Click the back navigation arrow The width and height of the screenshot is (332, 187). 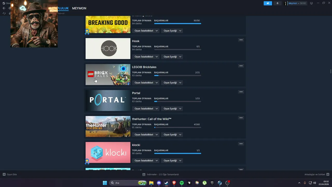tap(4, 8)
